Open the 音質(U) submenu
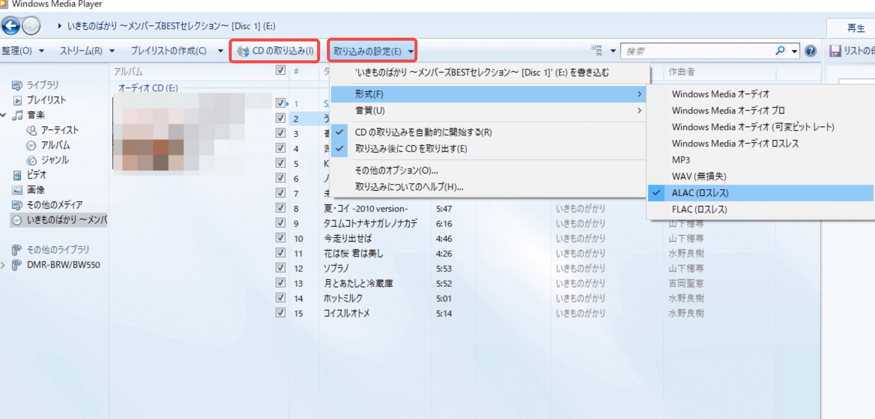Screen dimensions: 875x419 pos(488,110)
